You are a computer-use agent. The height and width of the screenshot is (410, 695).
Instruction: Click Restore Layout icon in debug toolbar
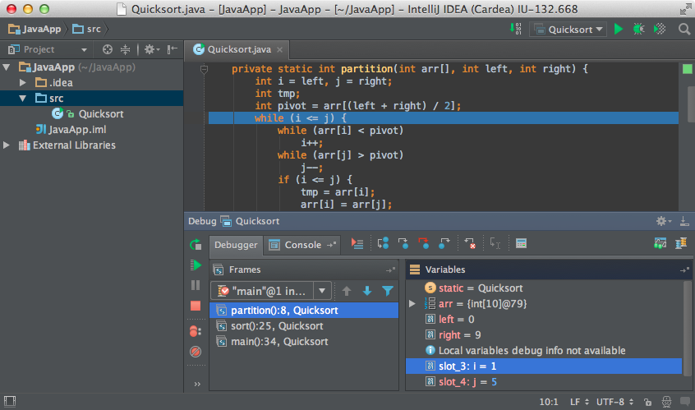point(660,243)
